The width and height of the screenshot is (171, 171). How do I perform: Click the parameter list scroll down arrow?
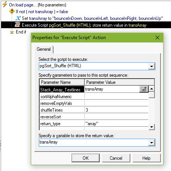click(x=151, y=127)
